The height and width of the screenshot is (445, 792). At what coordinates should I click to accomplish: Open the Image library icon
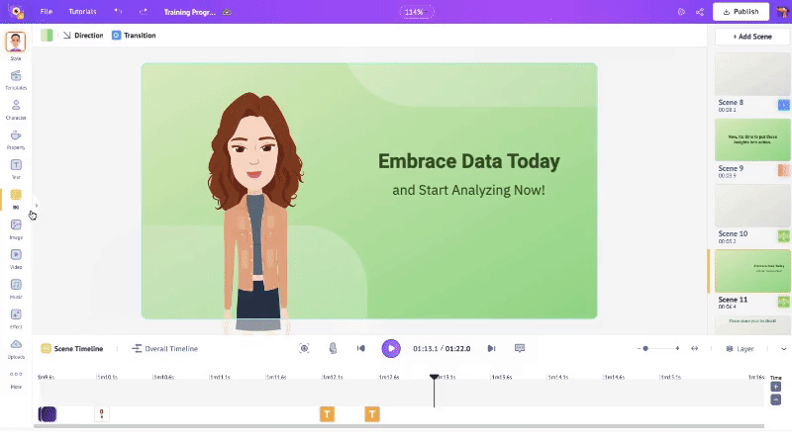tap(16, 226)
